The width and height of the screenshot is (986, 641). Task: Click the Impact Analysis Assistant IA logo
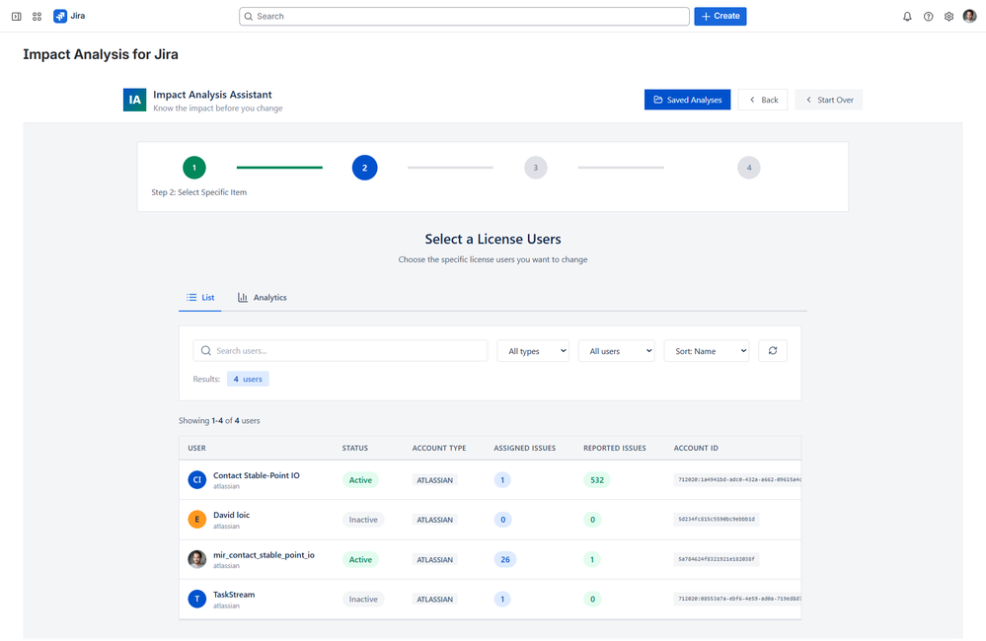134,100
